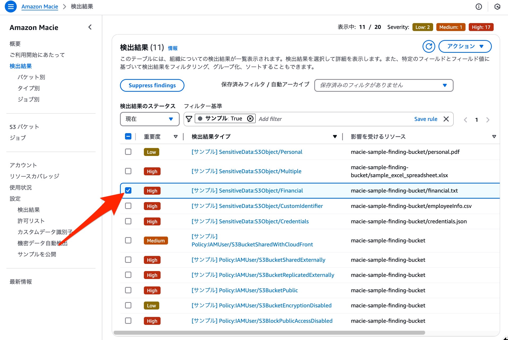Open ジョブ別 findings view
The width and height of the screenshot is (508, 340).
coord(29,99)
